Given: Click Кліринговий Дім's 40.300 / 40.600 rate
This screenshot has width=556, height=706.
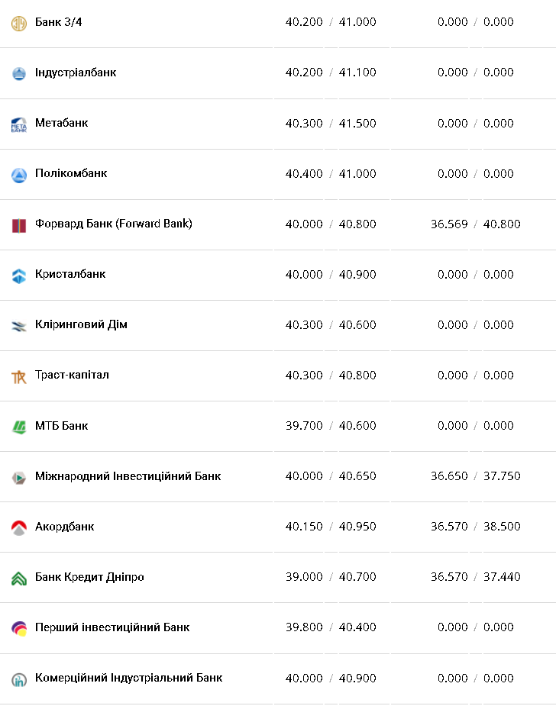Looking at the screenshot, I should [x=331, y=325].
